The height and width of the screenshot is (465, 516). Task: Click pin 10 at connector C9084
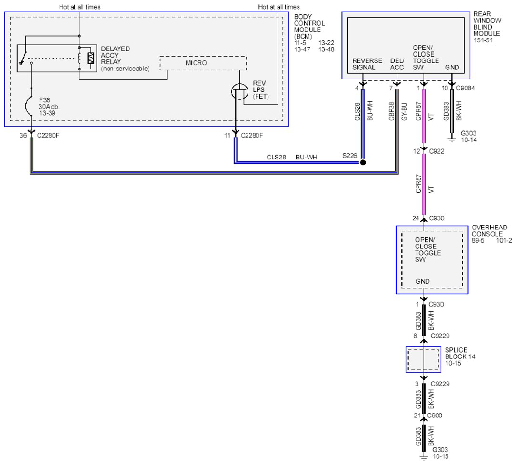coord(445,88)
